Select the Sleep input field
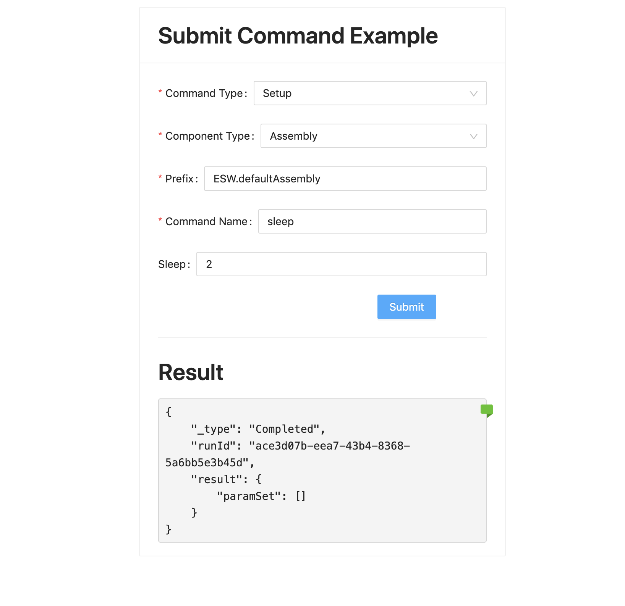Screen dimensions: 625x606 tap(341, 264)
